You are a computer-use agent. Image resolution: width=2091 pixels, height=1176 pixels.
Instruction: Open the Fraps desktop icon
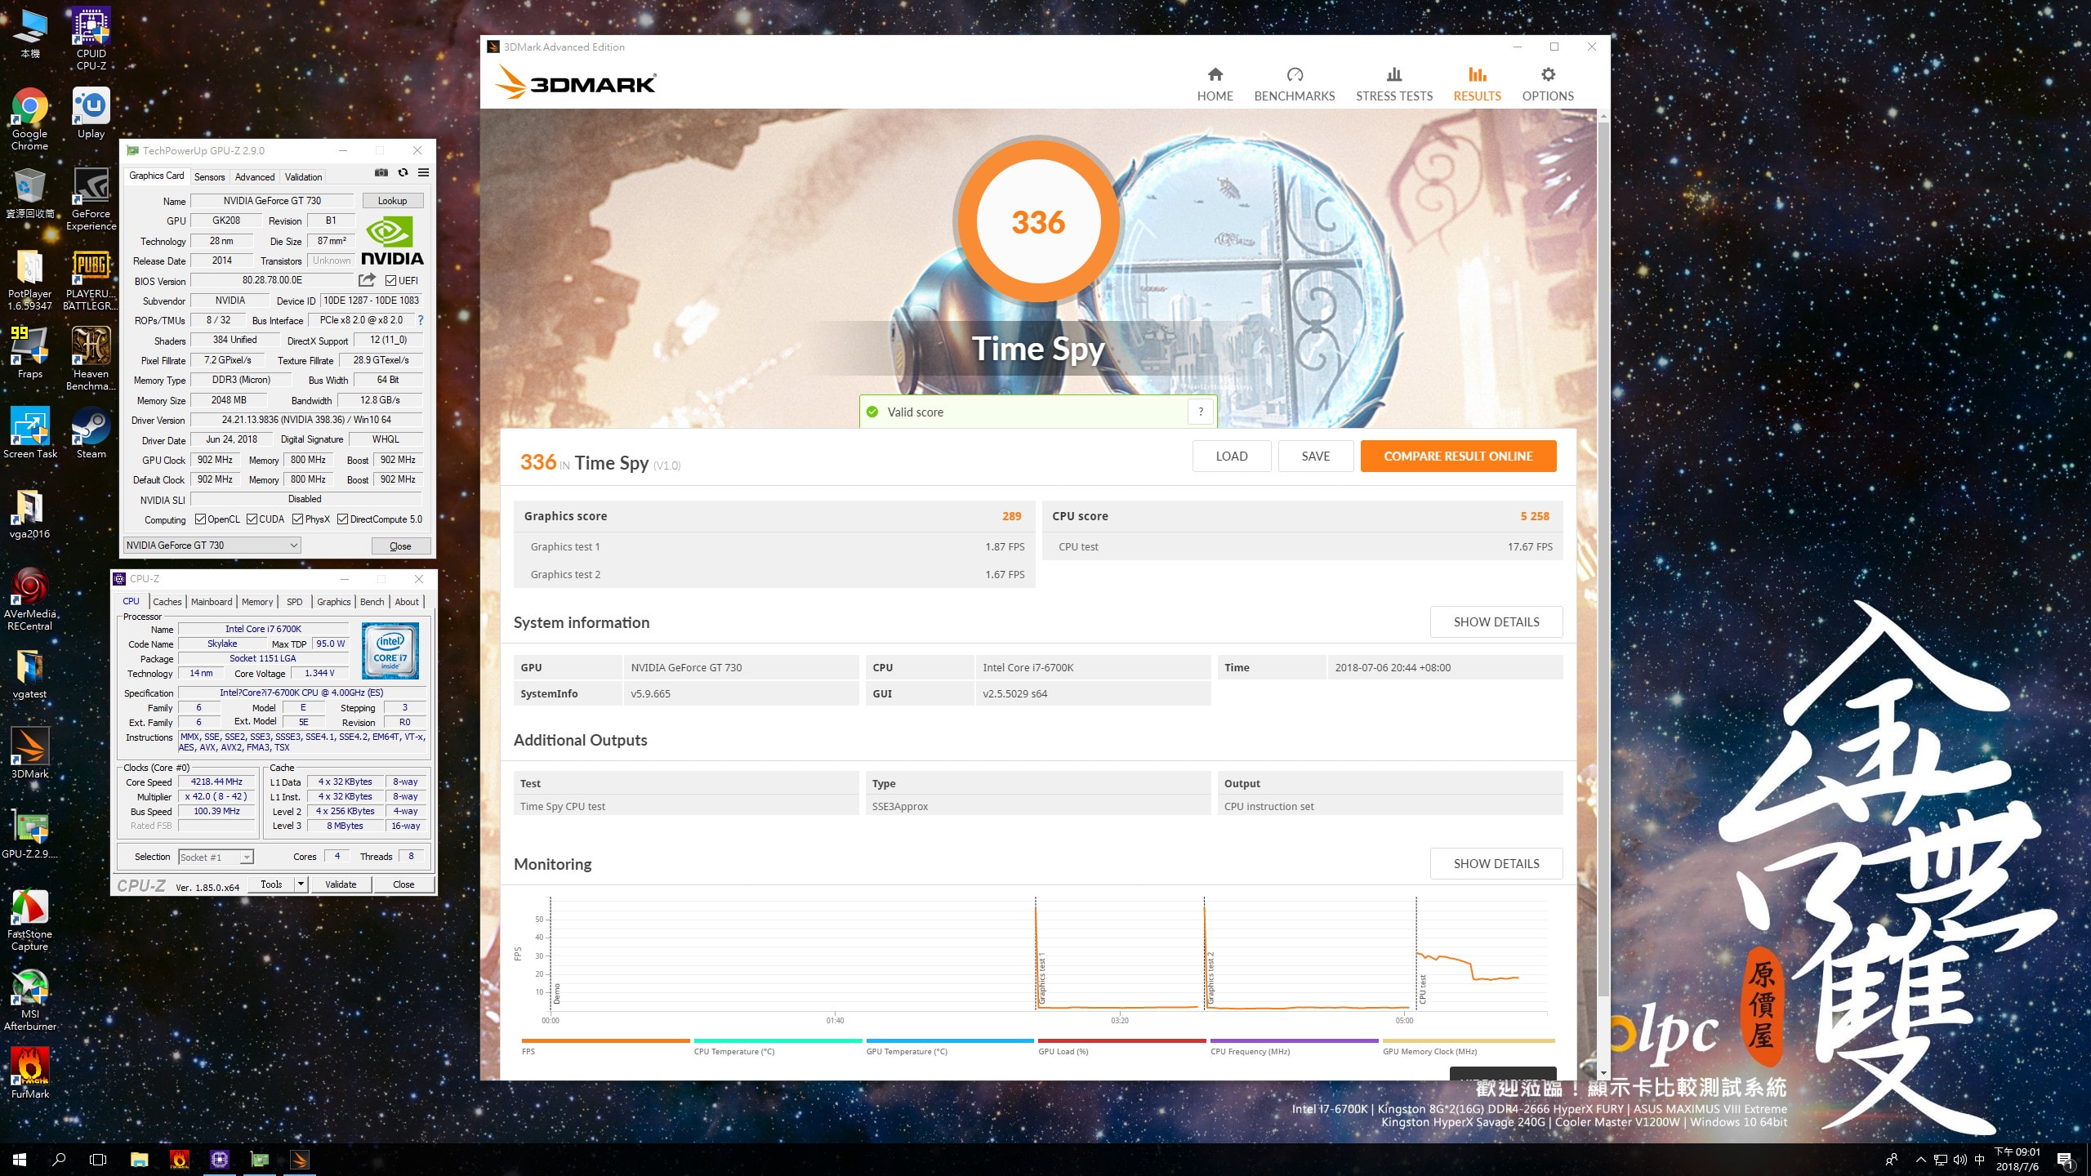[x=29, y=353]
